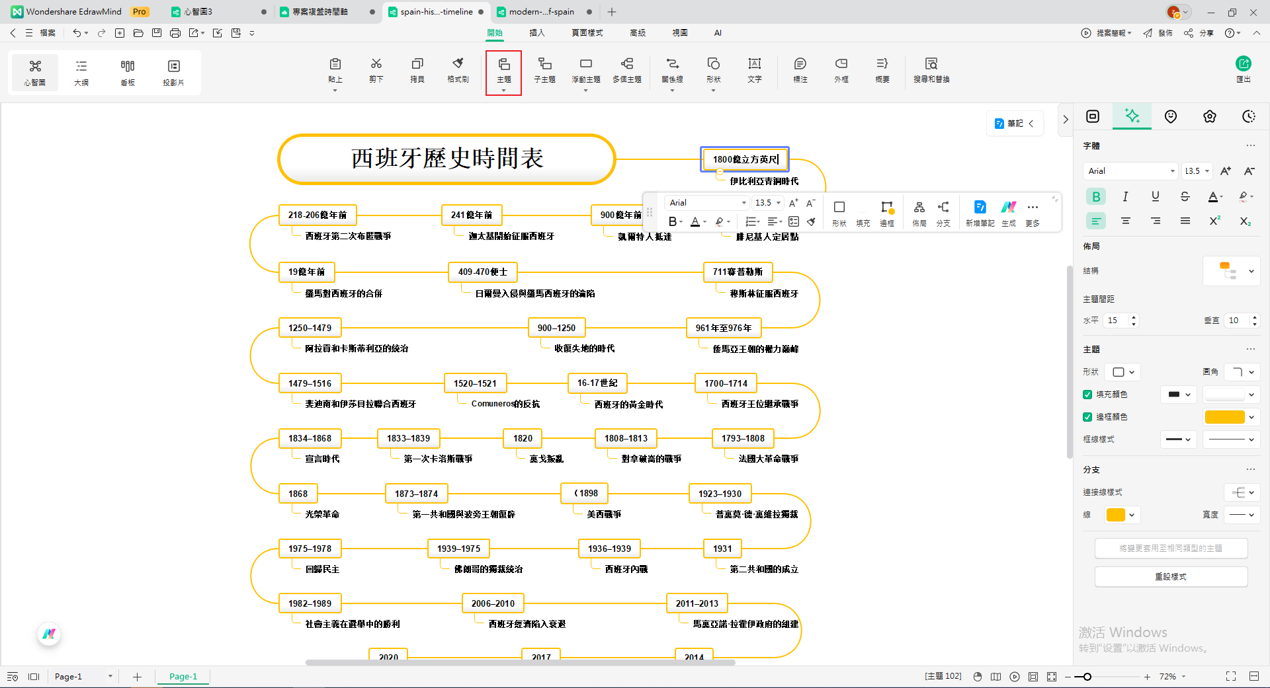Add an outer frame (外框) to topic

(x=841, y=71)
